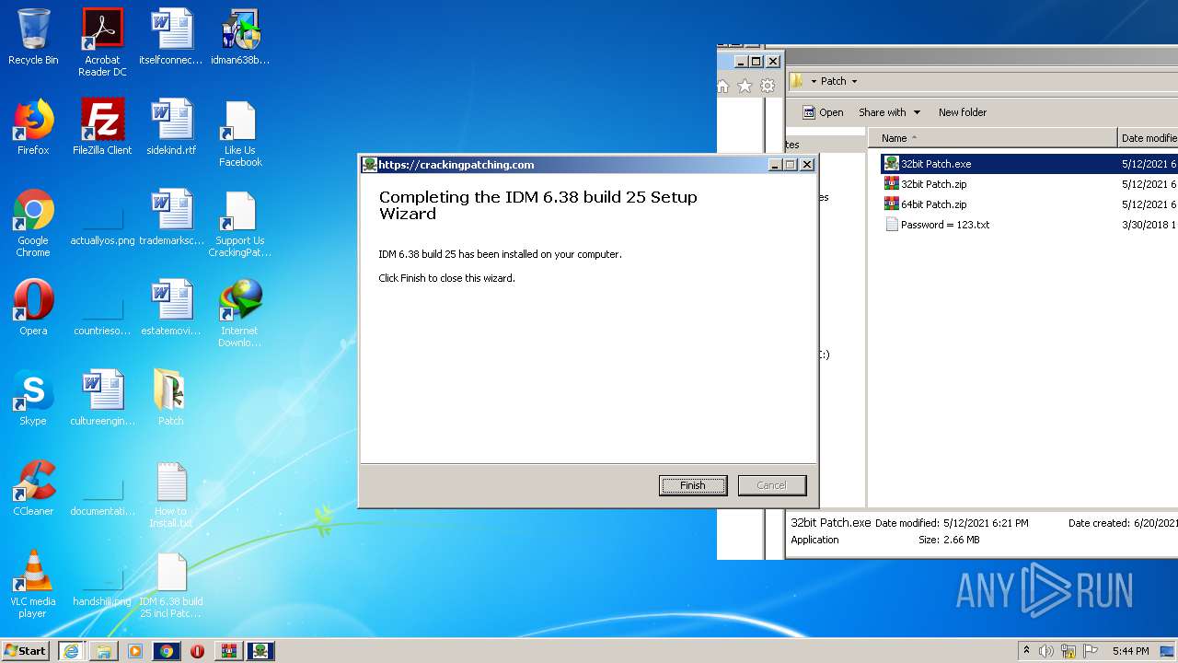
Task: Launch Firefox from the desktop
Action: (33, 127)
